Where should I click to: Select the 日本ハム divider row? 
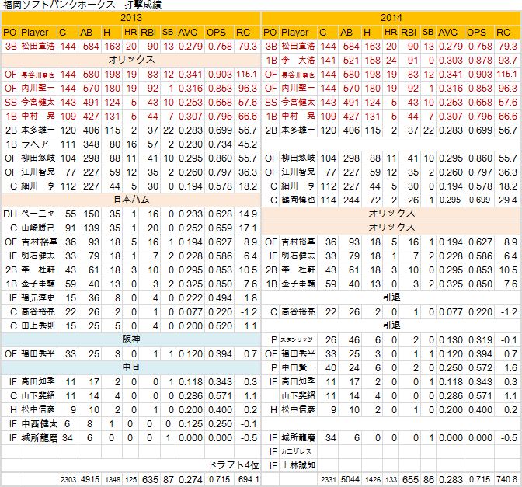[x=130, y=200]
